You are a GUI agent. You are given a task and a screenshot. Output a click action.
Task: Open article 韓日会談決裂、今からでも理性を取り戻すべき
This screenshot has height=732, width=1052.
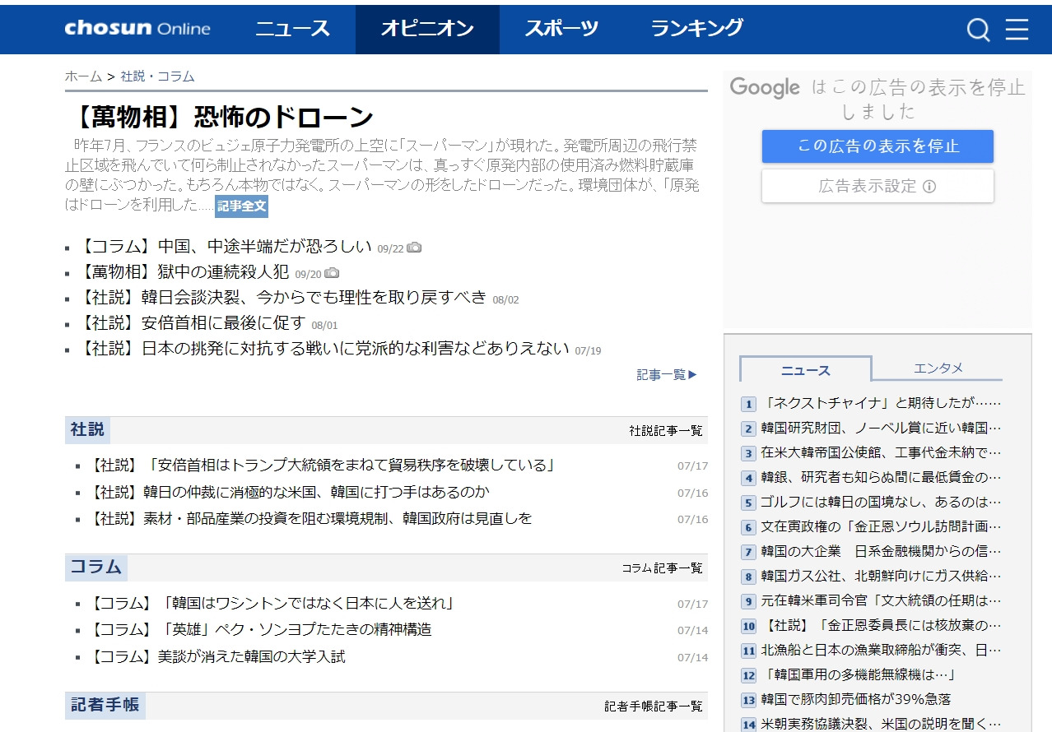pyautogui.click(x=282, y=298)
